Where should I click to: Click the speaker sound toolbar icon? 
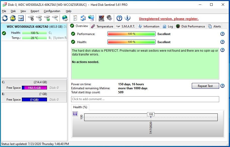coord(109,18)
